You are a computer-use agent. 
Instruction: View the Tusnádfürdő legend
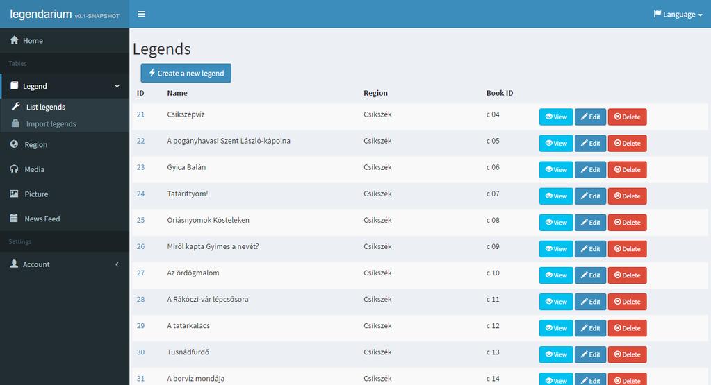pos(556,354)
